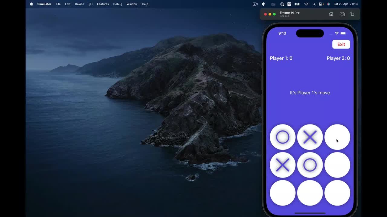
Task: Click the 'Player 2: 0' score text
Action: (338, 58)
